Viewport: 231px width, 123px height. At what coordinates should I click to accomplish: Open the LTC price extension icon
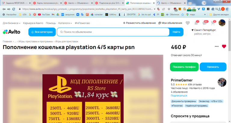coord(194,9)
